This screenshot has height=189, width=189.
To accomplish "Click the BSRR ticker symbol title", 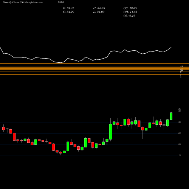I will point(61,2).
